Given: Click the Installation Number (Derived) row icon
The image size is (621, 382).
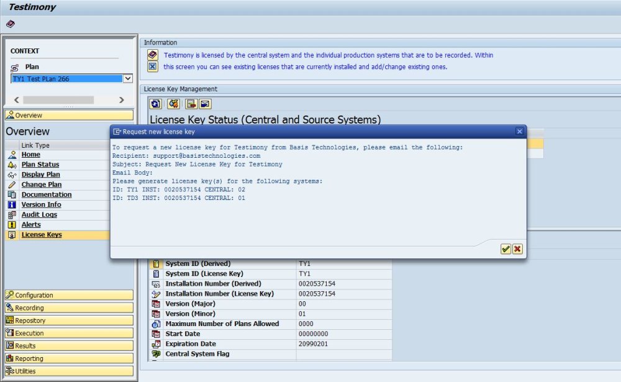Looking at the screenshot, I should (x=156, y=284).
